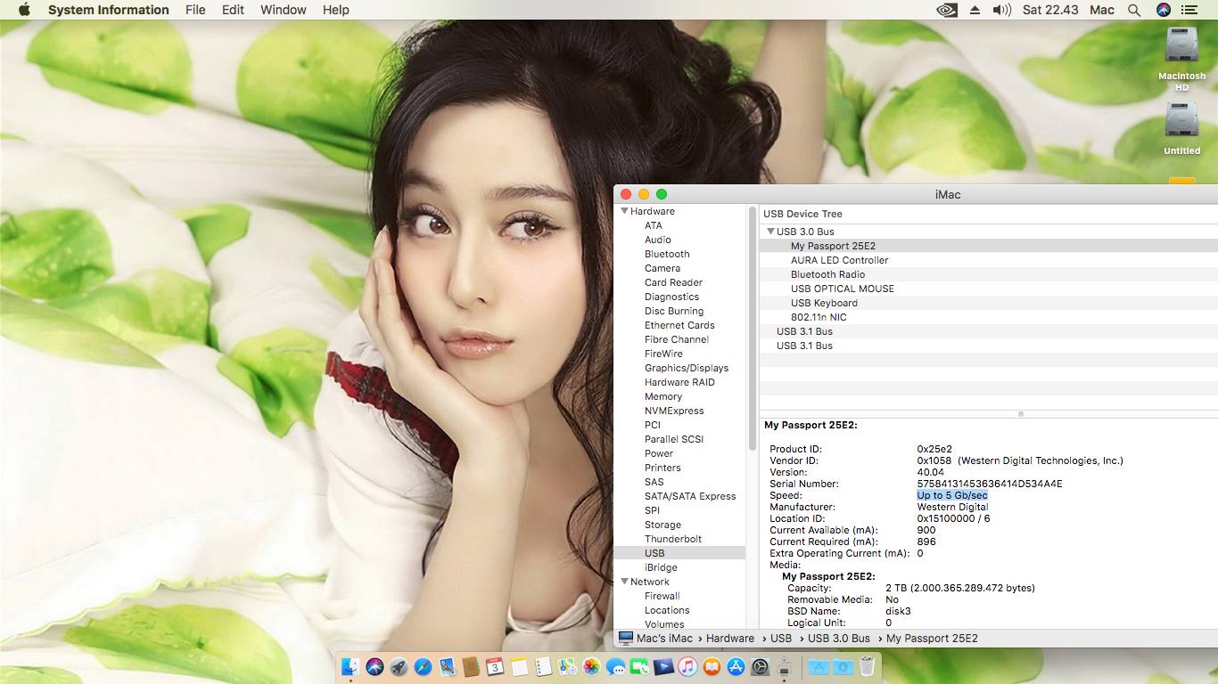Select Thunderbolt in the sidebar
The width and height of the screenshot is (1218, 684).
[673, 539]
